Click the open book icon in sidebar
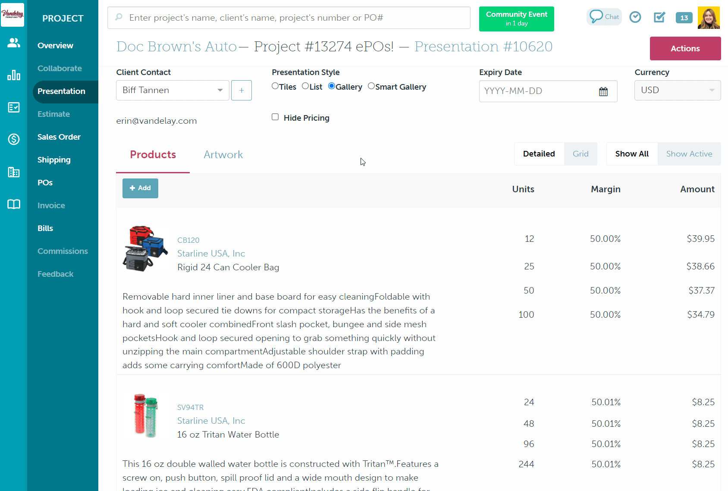This screenshot has width=728, height=491. click(14, 204)
